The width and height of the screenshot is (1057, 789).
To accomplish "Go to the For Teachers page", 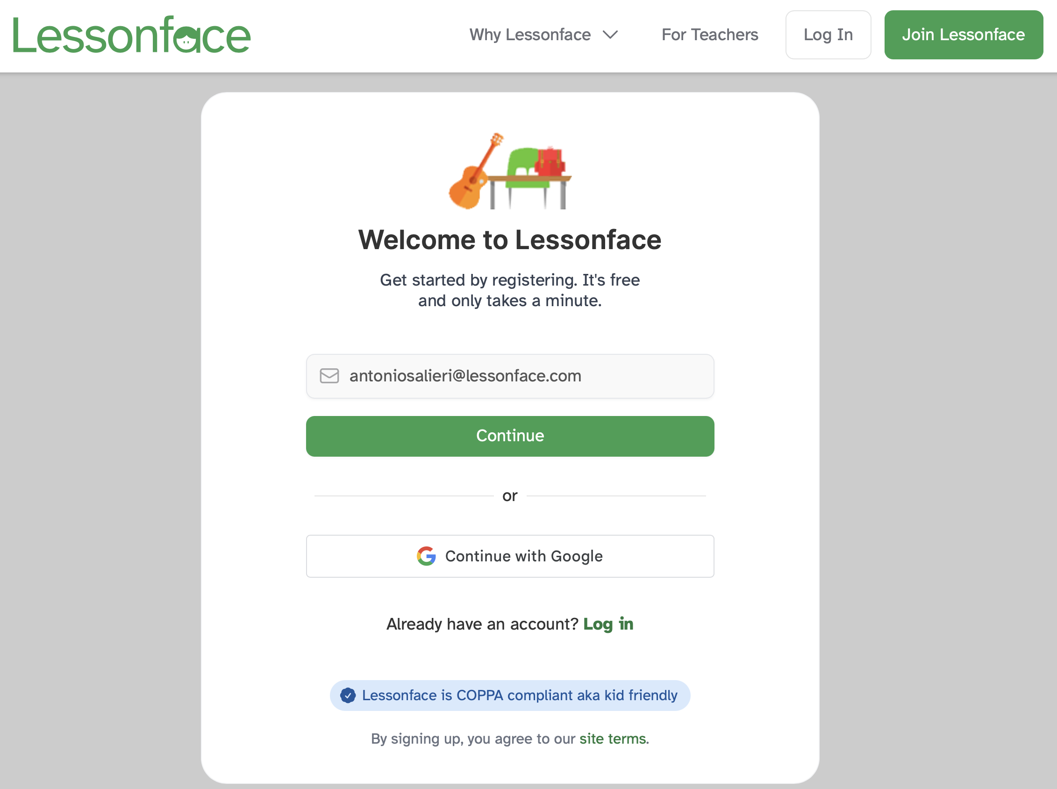I will (x=709, y=35).
